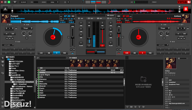This screenshot has width=192, height=110.
Task: Toggle right deck headphone cue button
Action: [103, 45]
